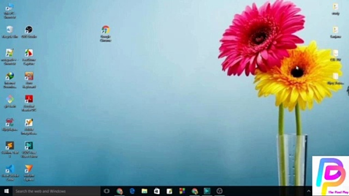349x196 pixels.
Task: Open OBS Studio from the taskbar
Action: tap(219, 191)
